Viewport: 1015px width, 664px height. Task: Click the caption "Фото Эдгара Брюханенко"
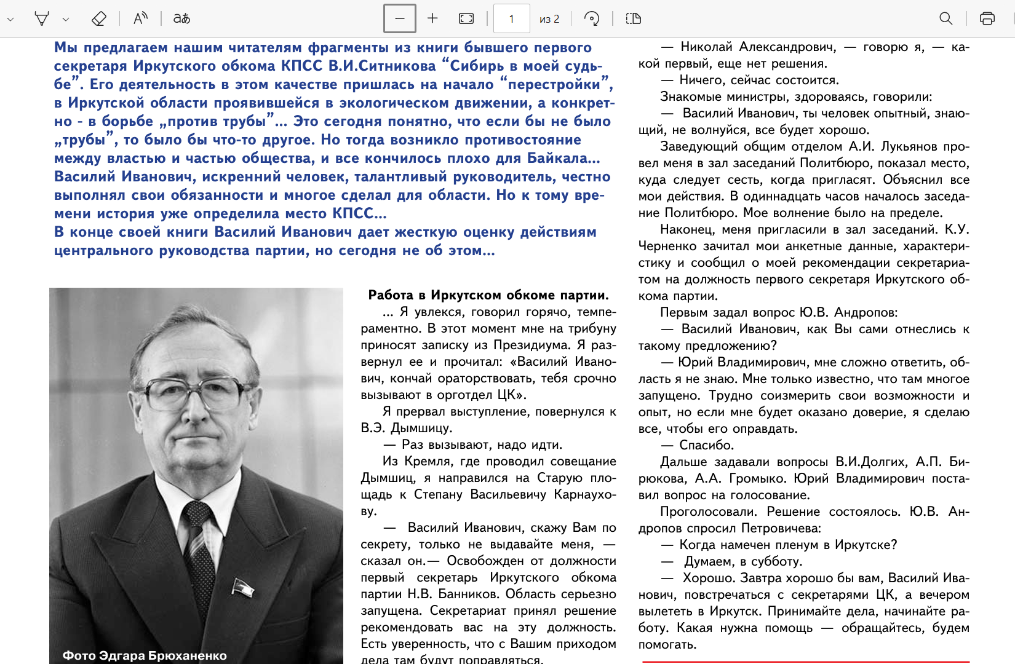pos(145,655)
